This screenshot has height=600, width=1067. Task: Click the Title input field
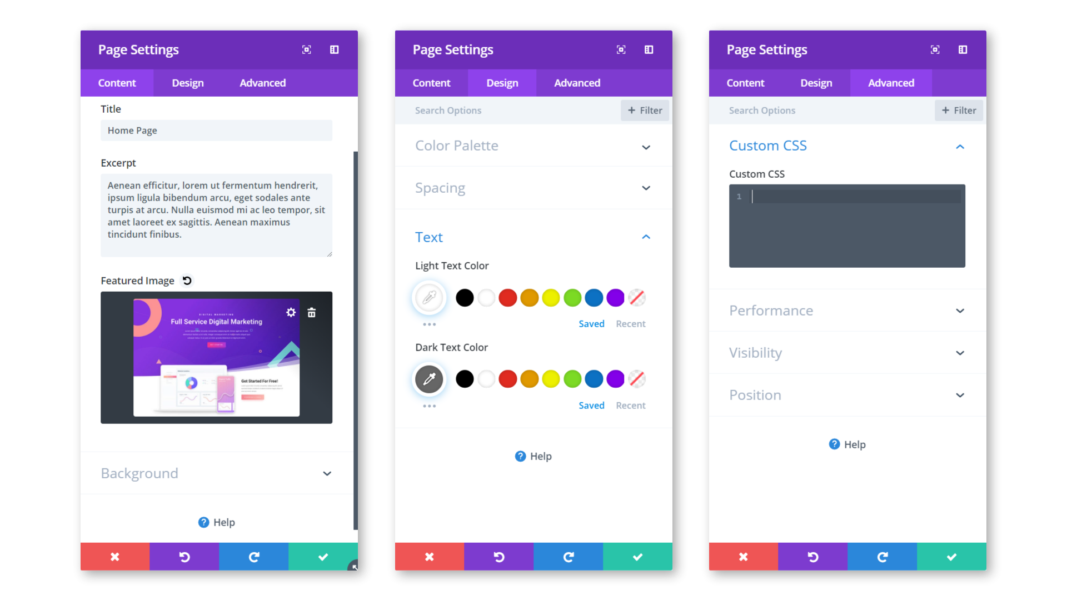point(217,129)
